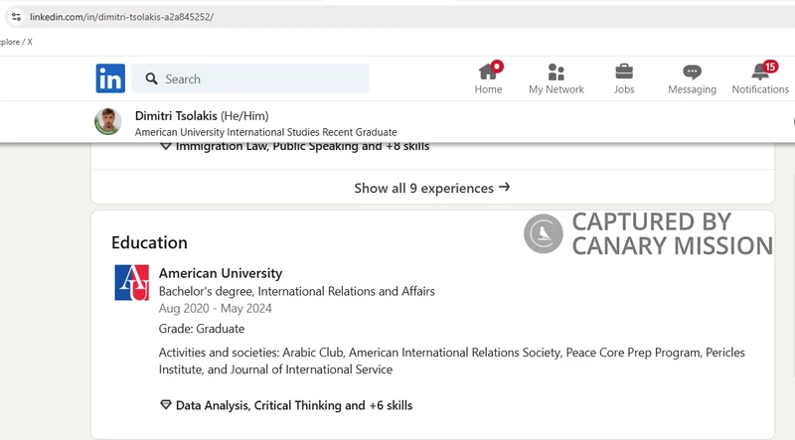Click the Aug 2020 - May 2024 dates

pos(215,308)
